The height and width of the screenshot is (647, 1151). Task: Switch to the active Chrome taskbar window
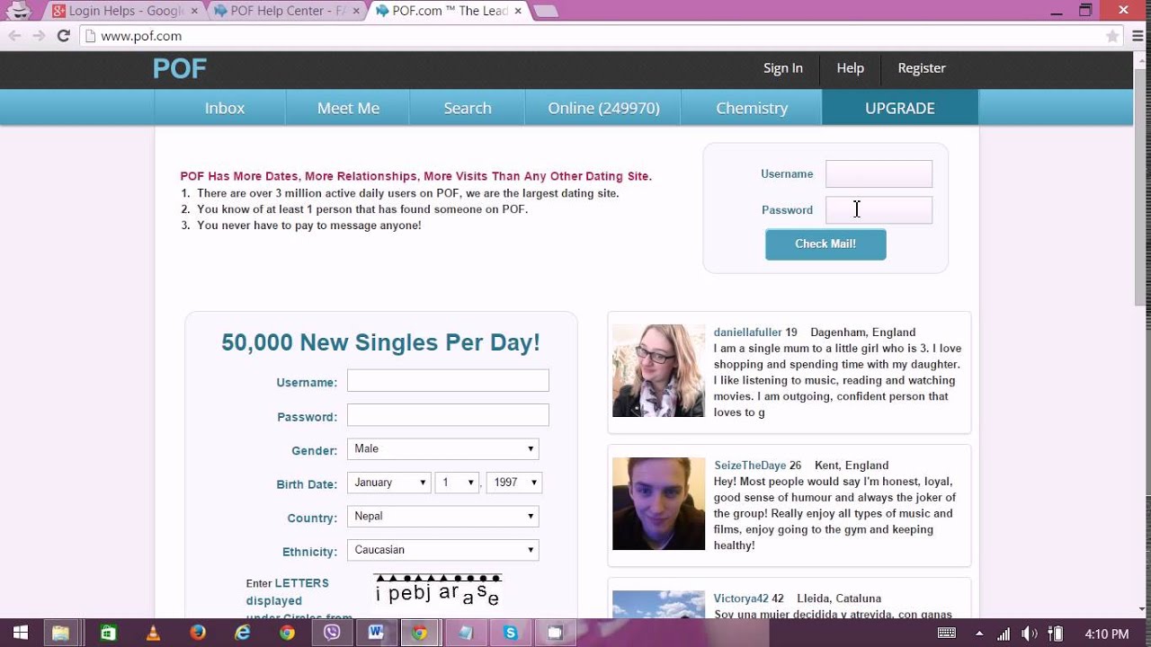[x=420, y=634]
